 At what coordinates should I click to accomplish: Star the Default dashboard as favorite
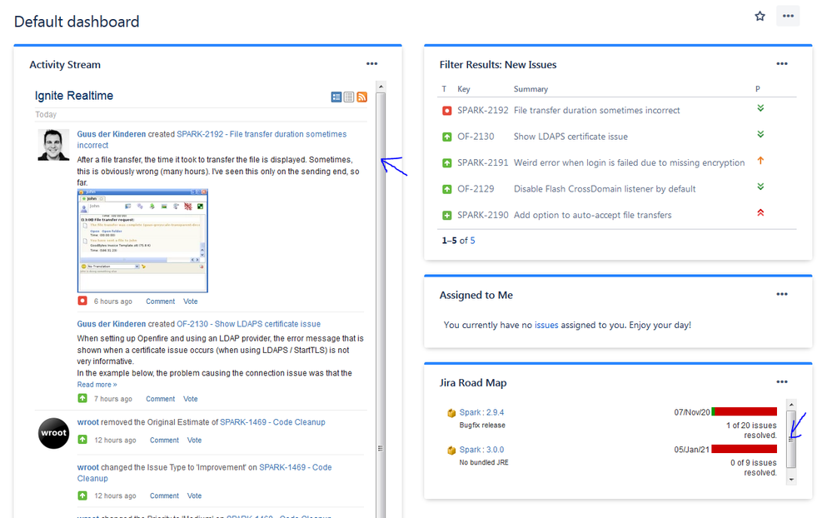760,16
